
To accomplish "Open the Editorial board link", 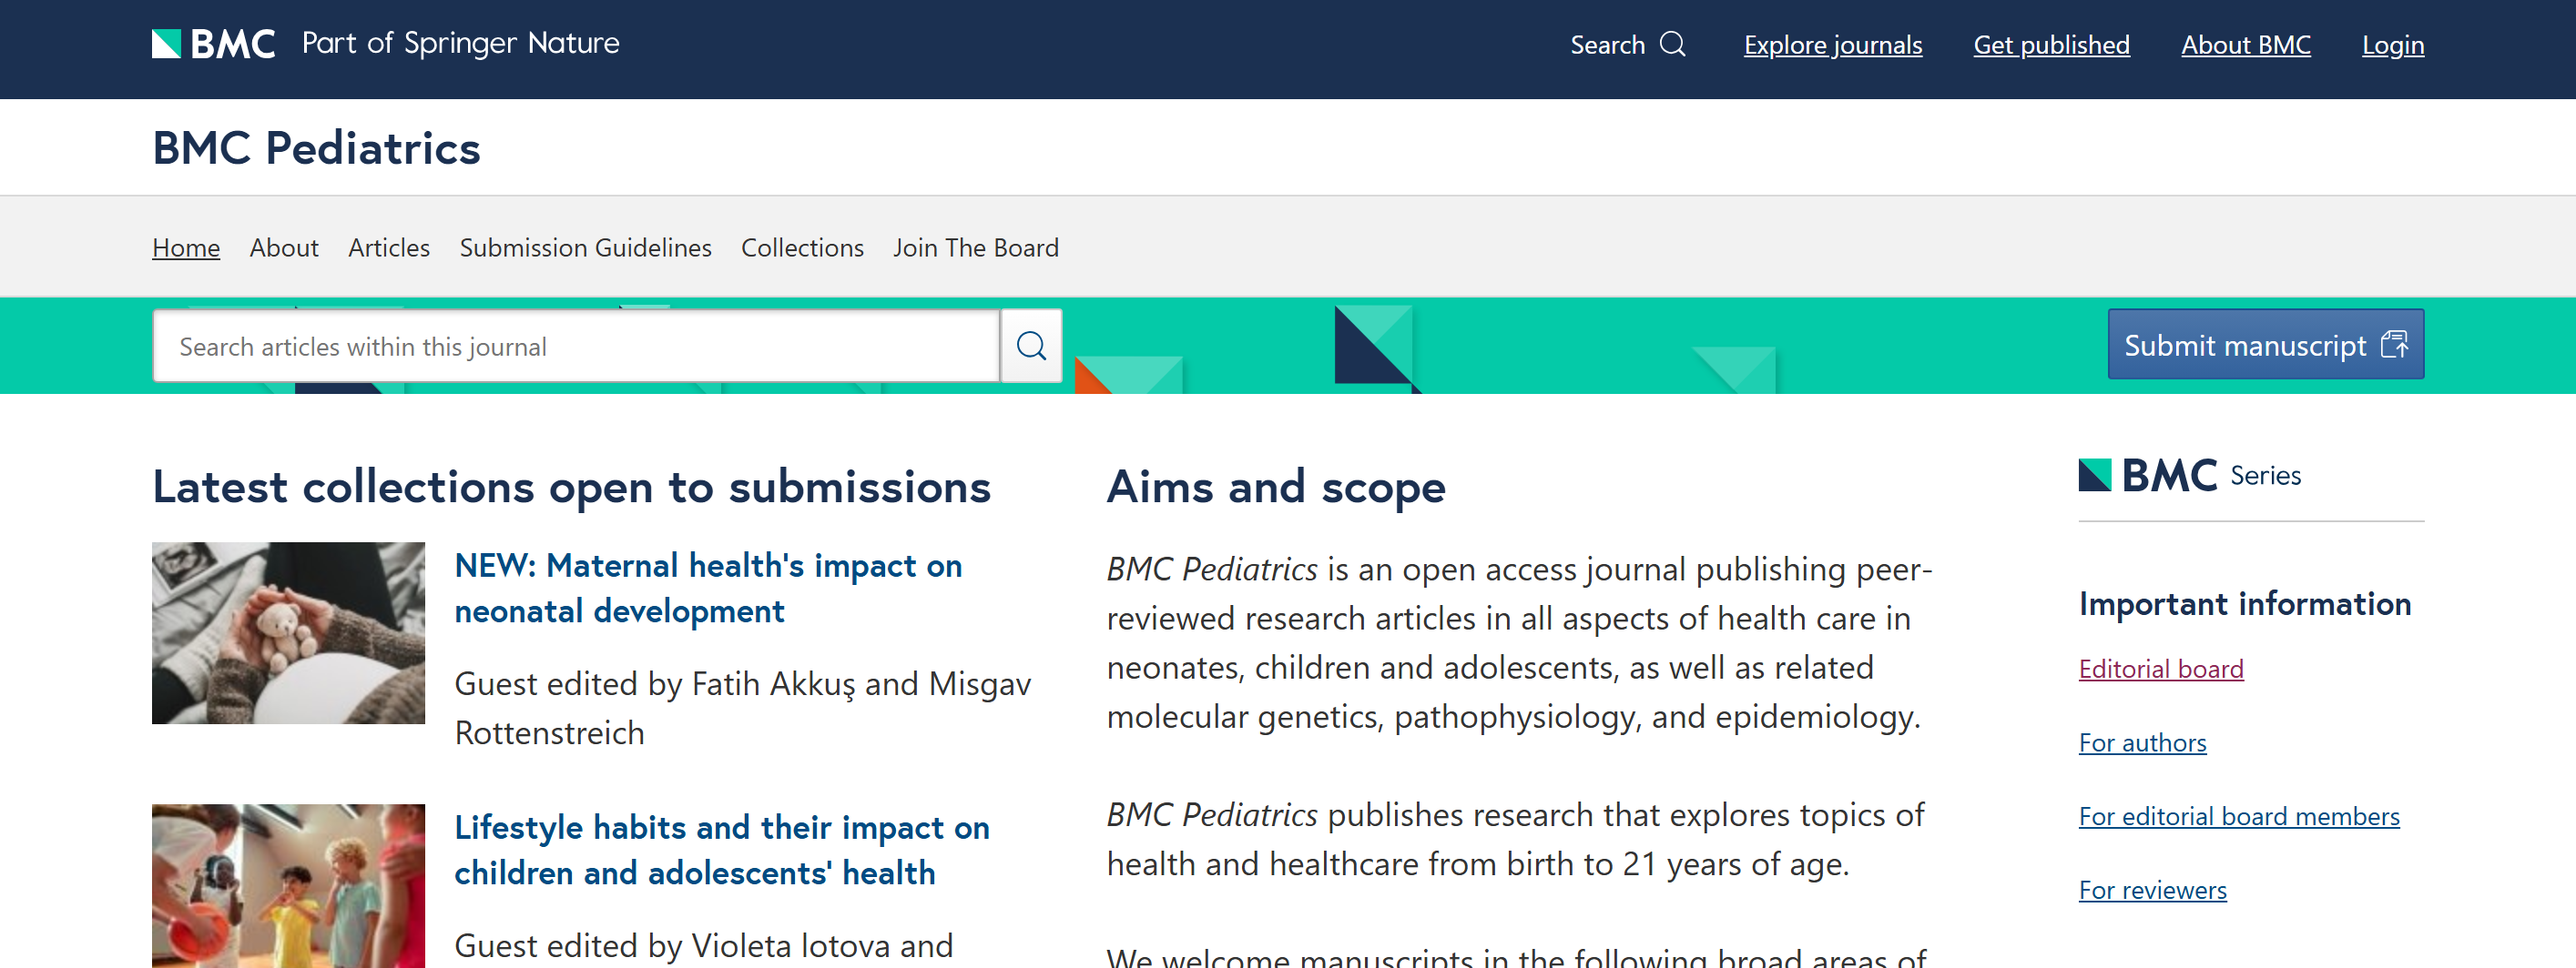I will (2160, 669).
